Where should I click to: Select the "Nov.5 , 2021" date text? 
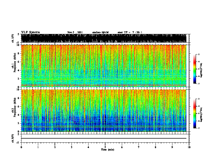point(75,32)
